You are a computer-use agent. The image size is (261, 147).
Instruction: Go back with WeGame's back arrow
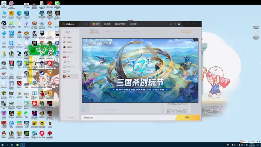click(x=83, y=24)
